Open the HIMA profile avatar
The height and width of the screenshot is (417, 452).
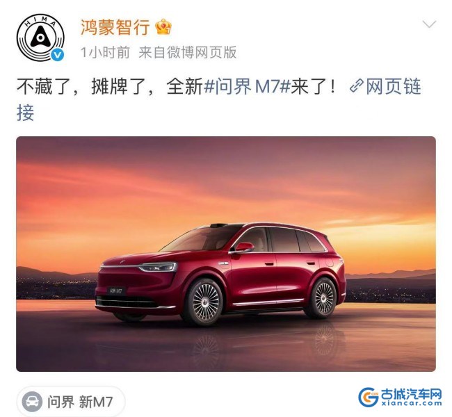pos(40,38)
